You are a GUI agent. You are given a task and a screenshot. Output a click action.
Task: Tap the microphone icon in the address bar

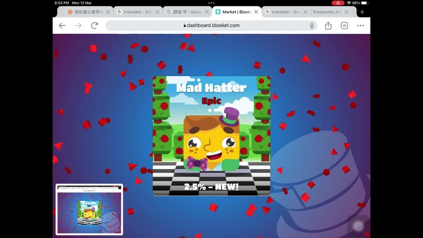pyautogui.click(x=312, y=25)
